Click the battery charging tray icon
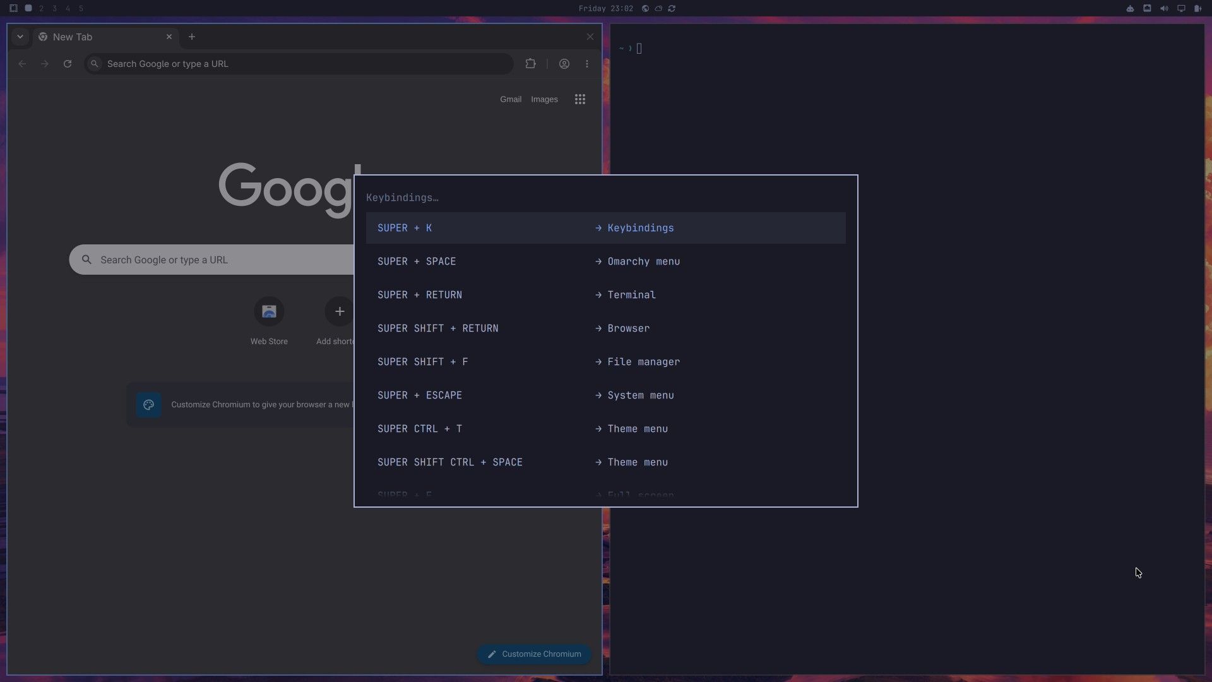Screen dimensions: 1212x682 1197,8
